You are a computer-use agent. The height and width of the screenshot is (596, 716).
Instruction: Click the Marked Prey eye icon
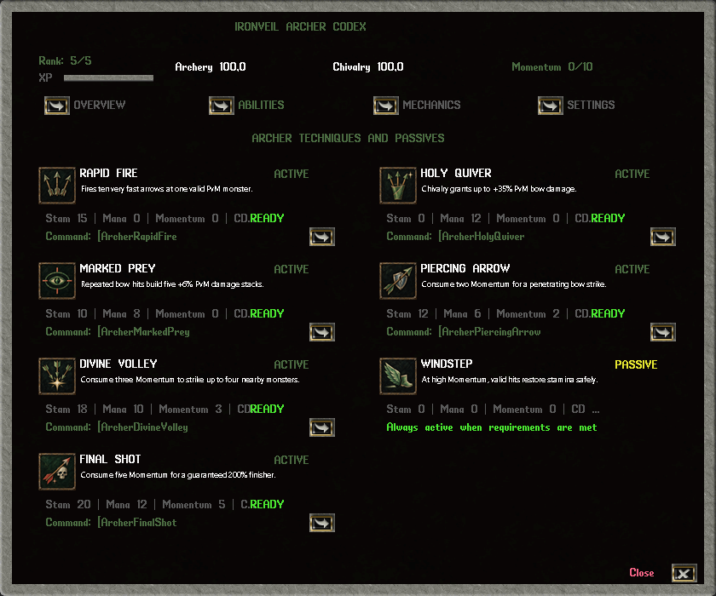click(x=57, y=280)
